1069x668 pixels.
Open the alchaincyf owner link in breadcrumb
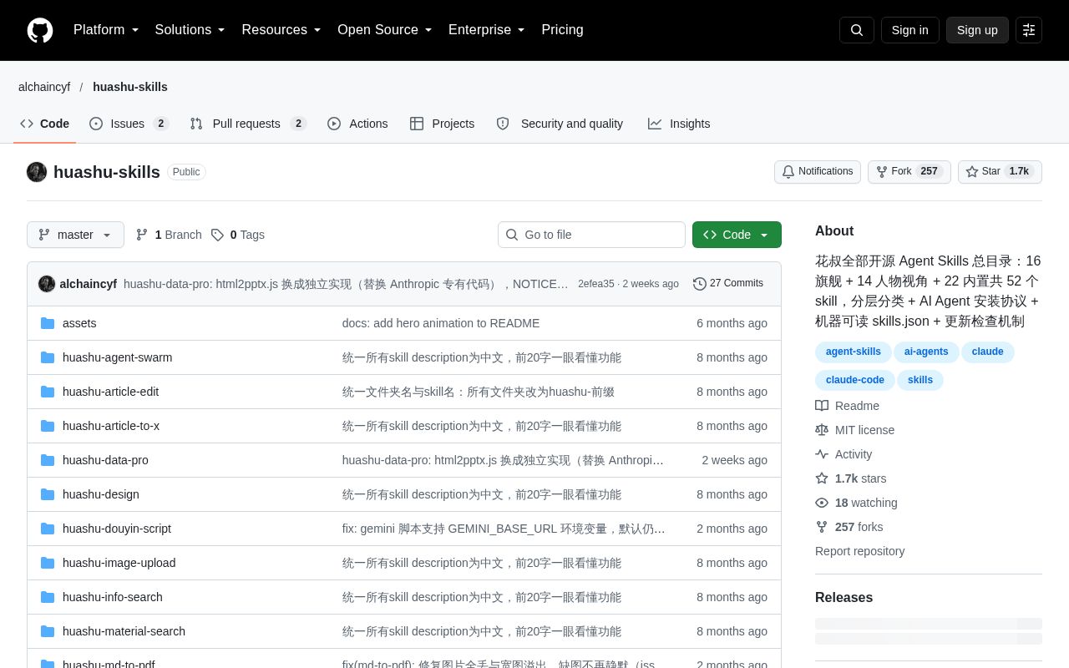(x=44, y=87)
